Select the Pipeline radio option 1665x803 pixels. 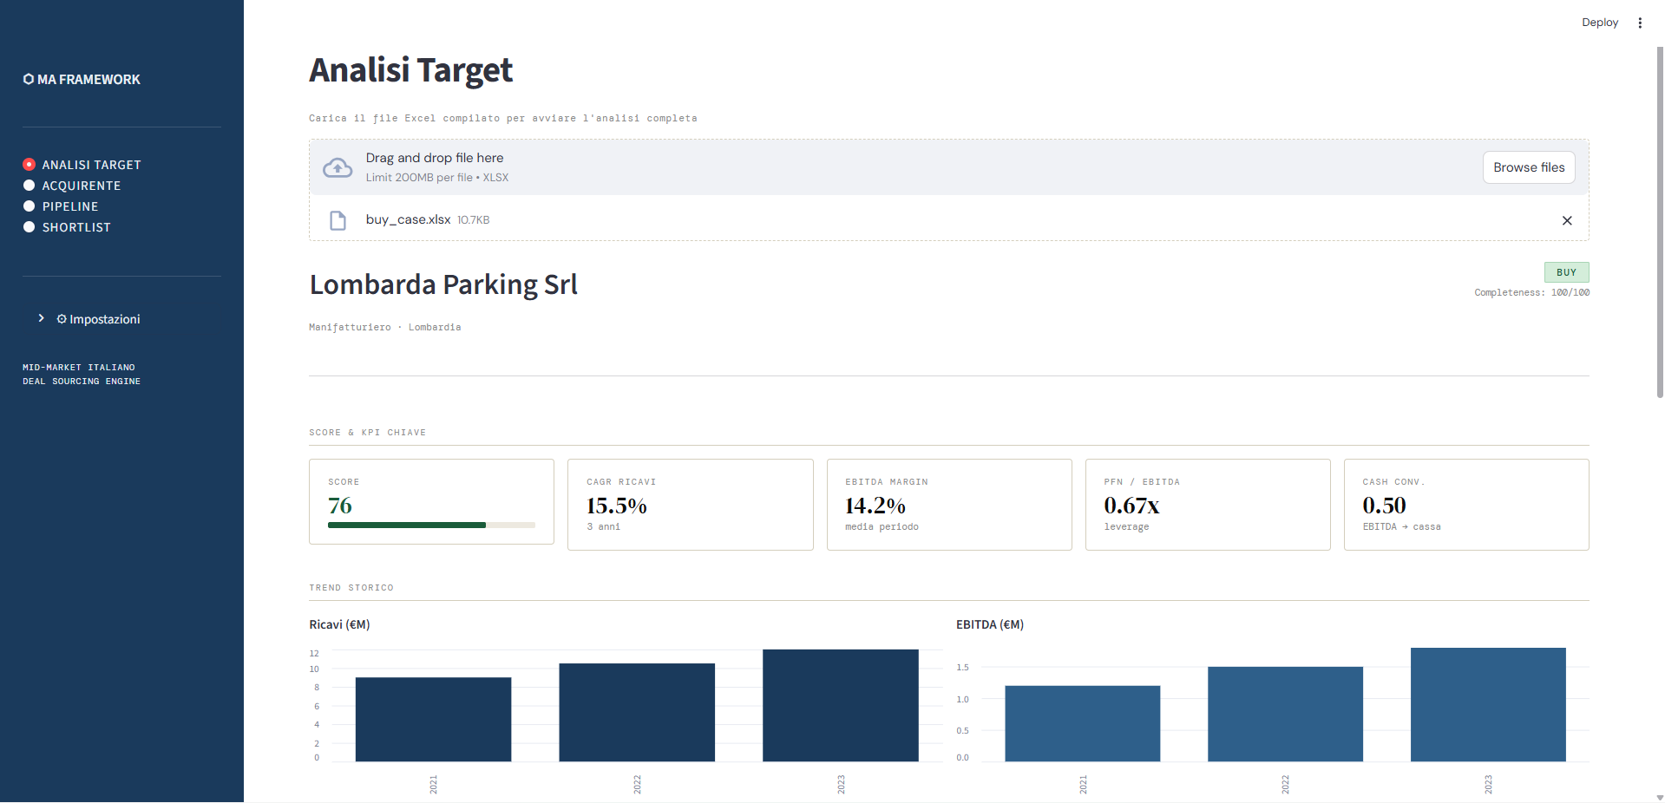tap(29, 206)
